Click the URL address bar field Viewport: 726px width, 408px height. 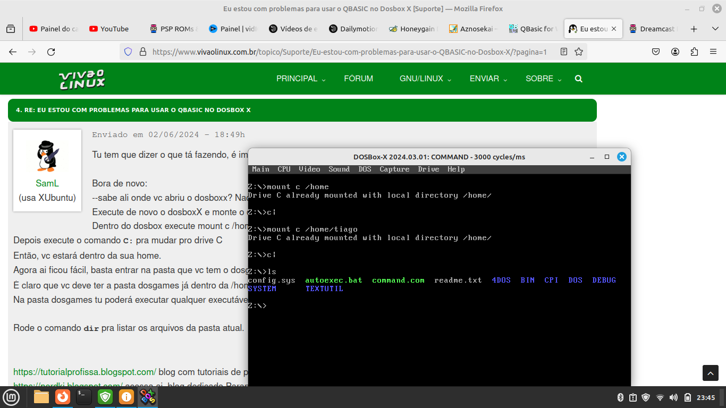pos(349,52)
